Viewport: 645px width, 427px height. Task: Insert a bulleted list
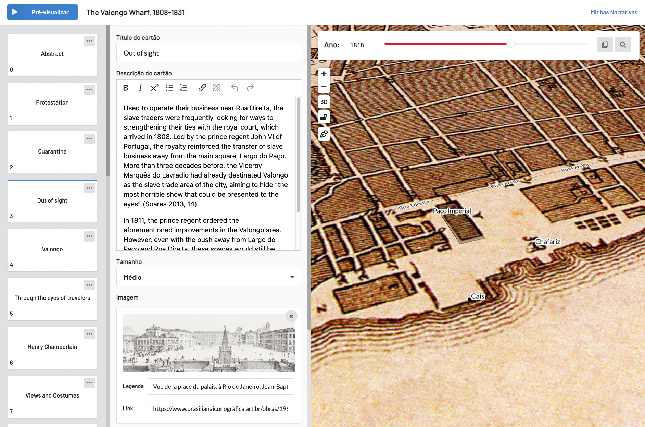point(169,88)
